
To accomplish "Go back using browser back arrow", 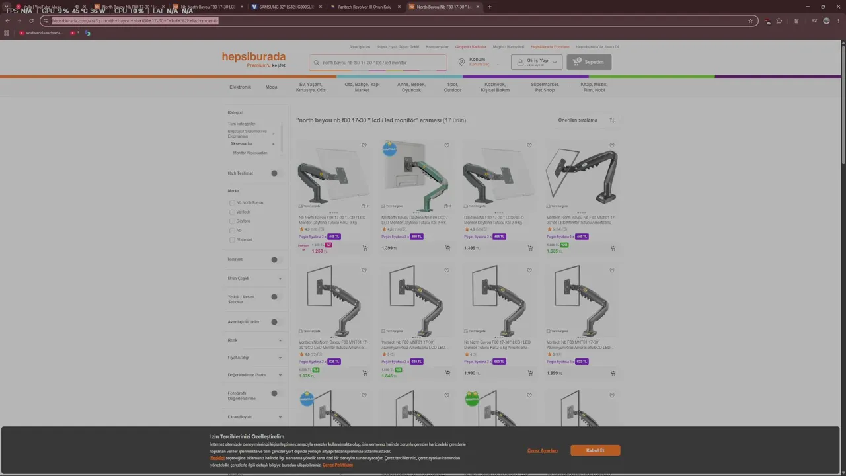I will (7, 20).
